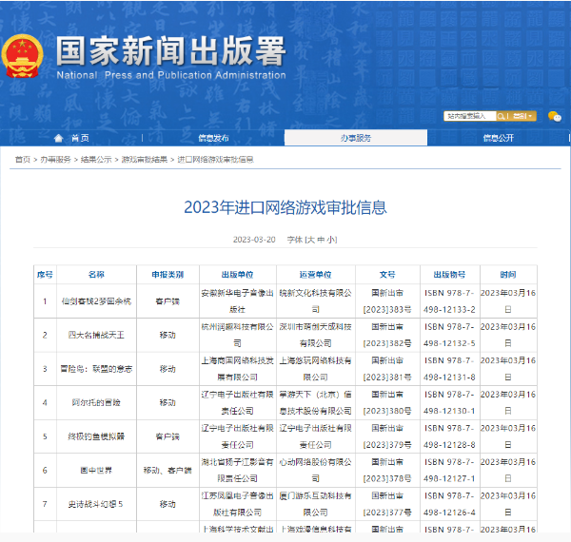Viewport: 571px width, 542px height.
Task: Open the WeChat icon in header
Action: (555, 116)
